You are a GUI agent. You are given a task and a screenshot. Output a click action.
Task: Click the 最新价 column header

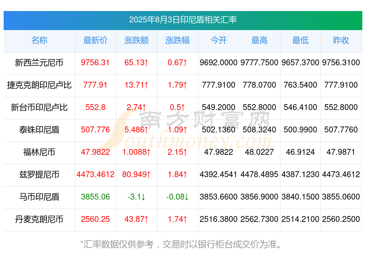[x=96, y=40]
